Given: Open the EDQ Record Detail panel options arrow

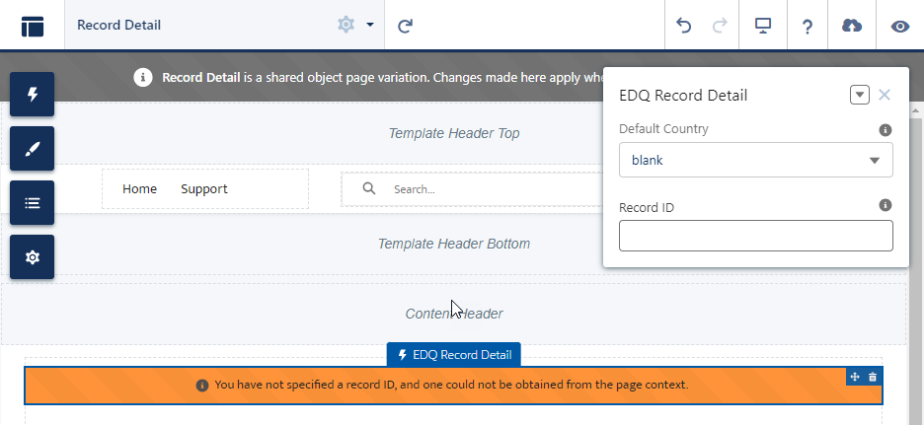Looking at the screenshot, I should (859, 95).
